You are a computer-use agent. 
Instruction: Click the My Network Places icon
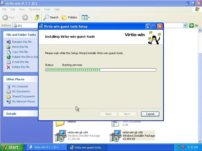(9, 101)
